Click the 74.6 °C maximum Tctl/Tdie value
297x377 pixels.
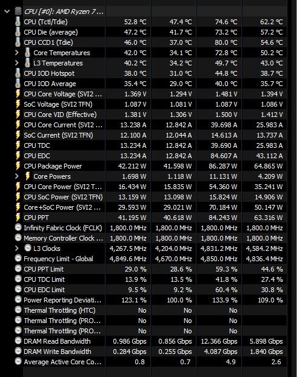226,22
